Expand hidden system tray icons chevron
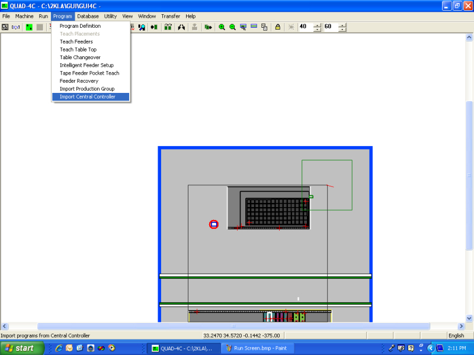The width and height of the screenshot is (474, 355). click(431, 348)
